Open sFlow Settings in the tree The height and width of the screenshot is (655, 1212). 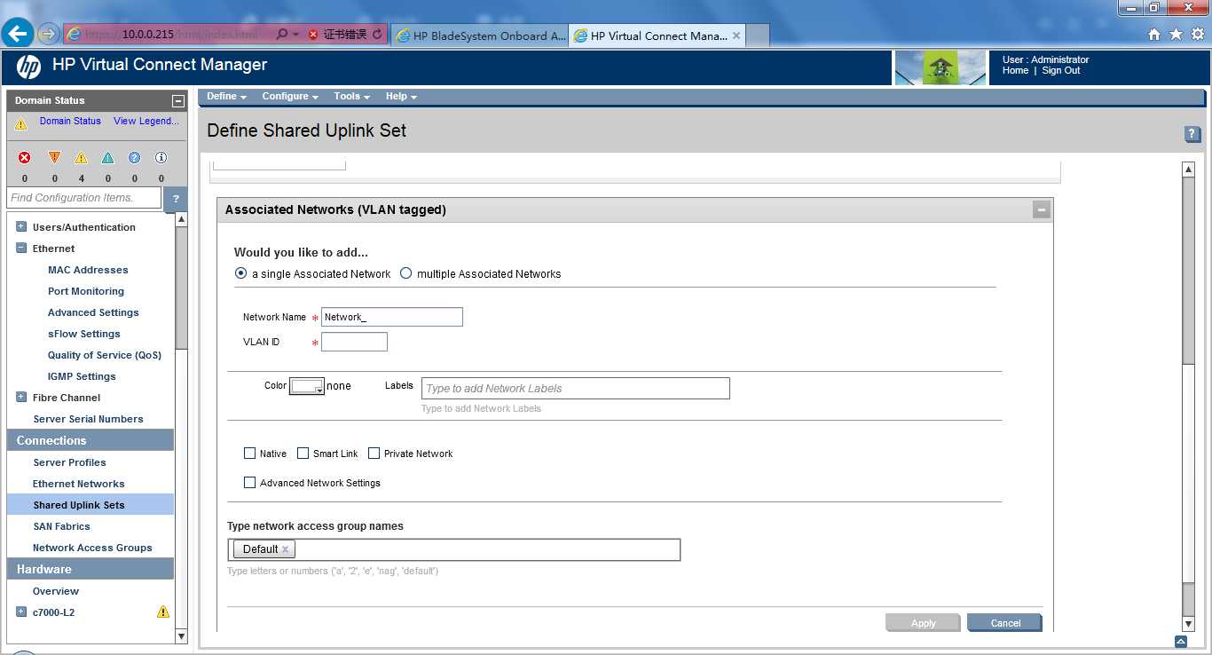coord(84,334)
